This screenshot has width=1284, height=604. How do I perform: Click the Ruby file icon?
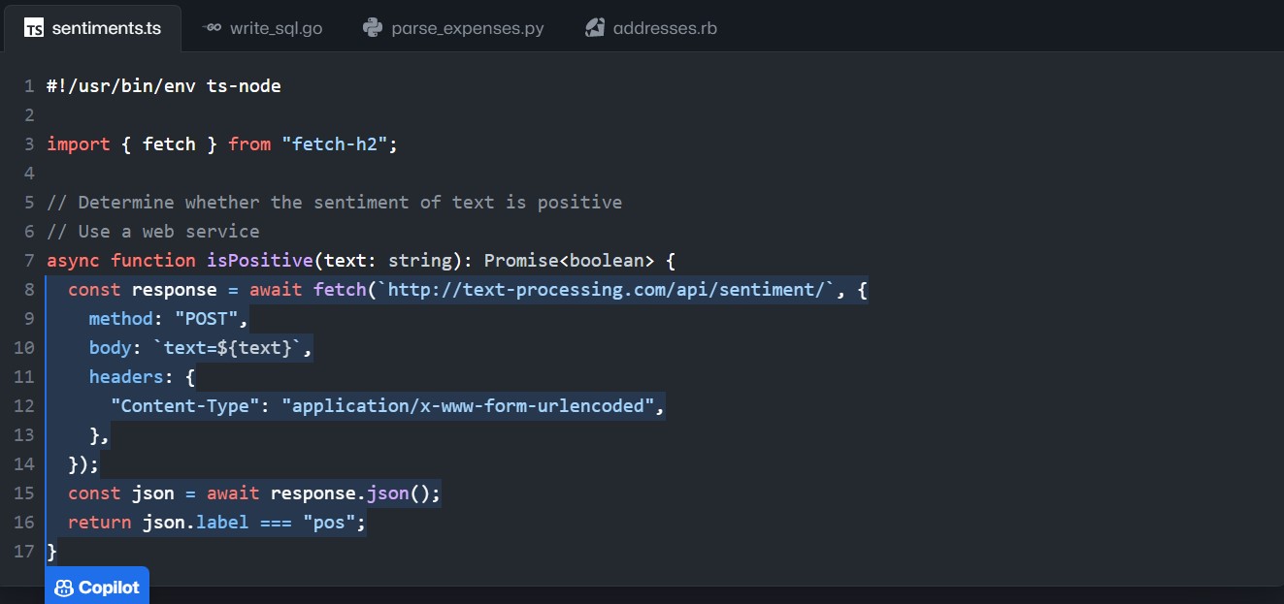tap(595, 28)
